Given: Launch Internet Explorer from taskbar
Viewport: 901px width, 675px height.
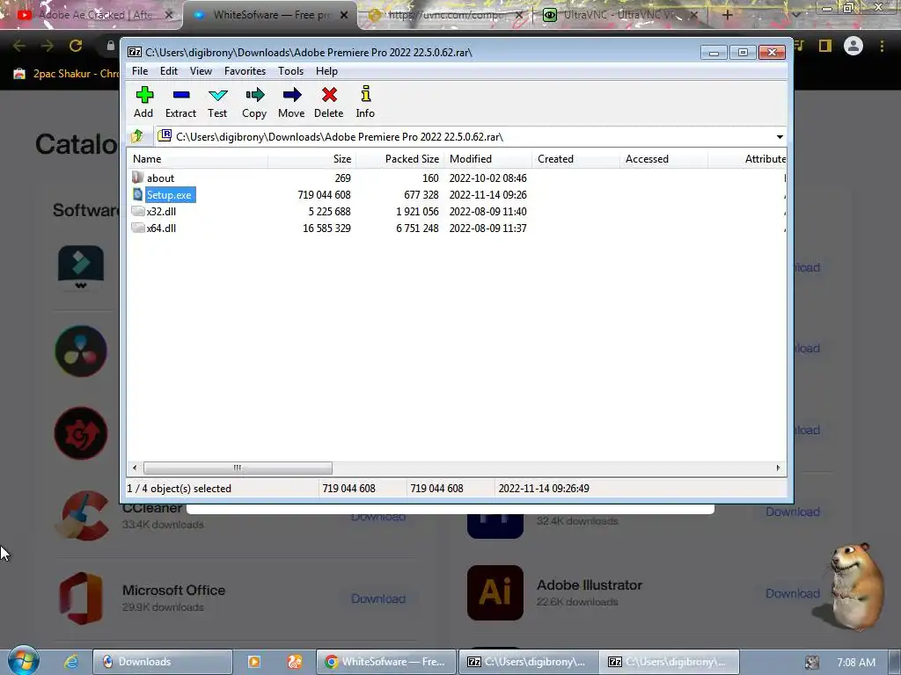Looking at the screenshot, I should (x=71, y=661).
